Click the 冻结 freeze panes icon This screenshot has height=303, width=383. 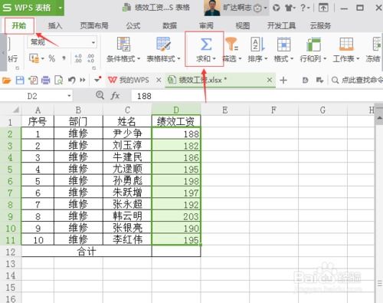point(377,44)
